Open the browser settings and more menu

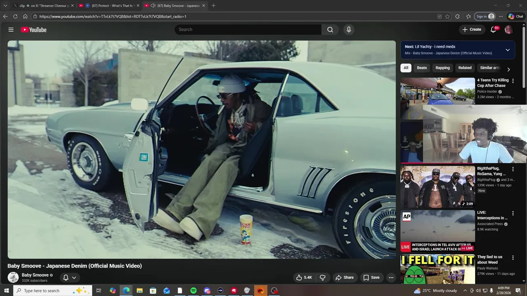501,16
